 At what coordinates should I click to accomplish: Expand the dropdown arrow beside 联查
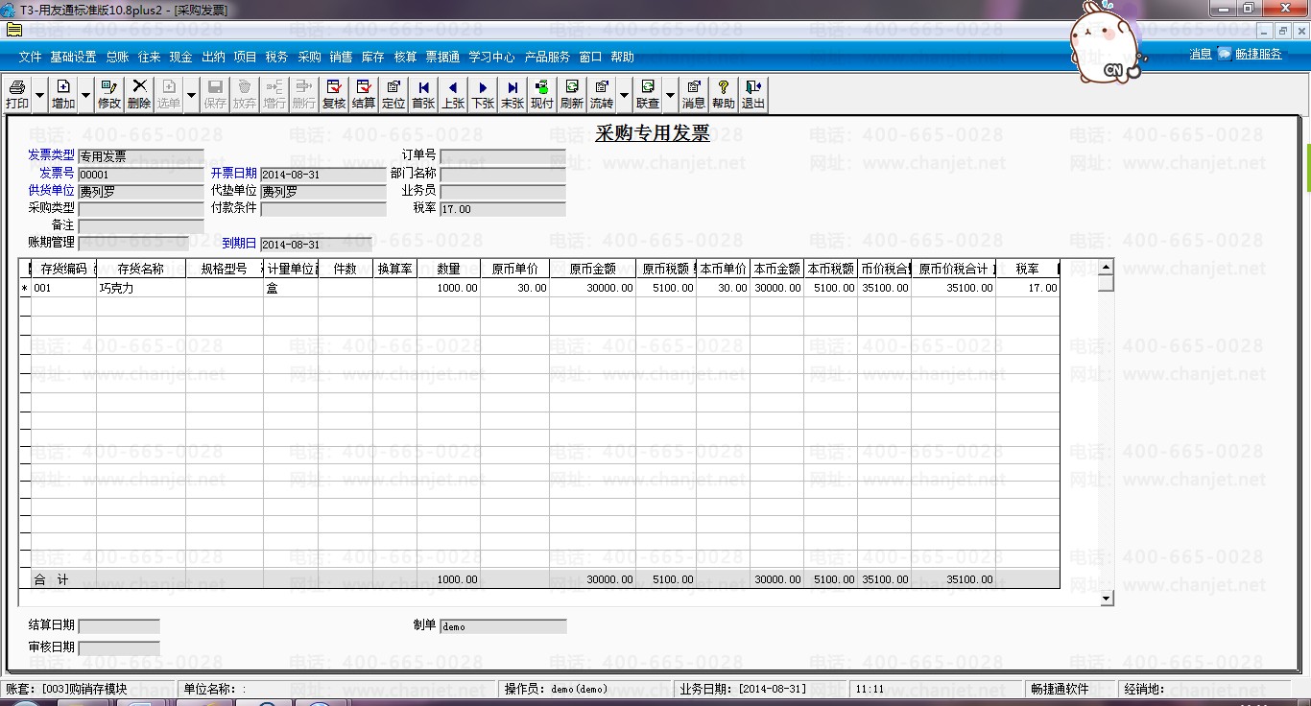coord(671,94)
